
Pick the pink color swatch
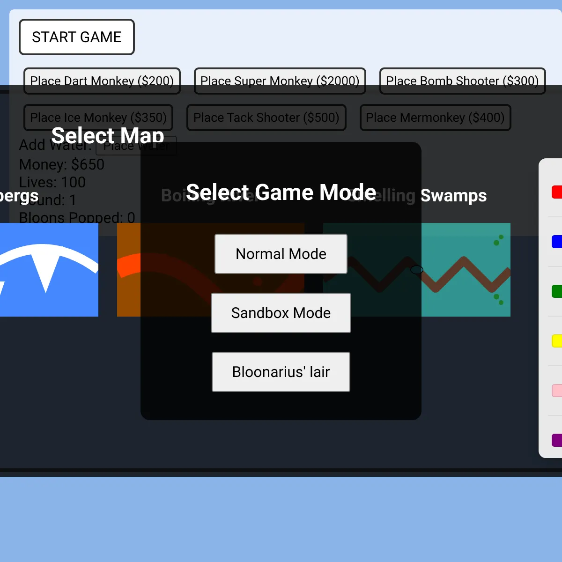point(557,391)
